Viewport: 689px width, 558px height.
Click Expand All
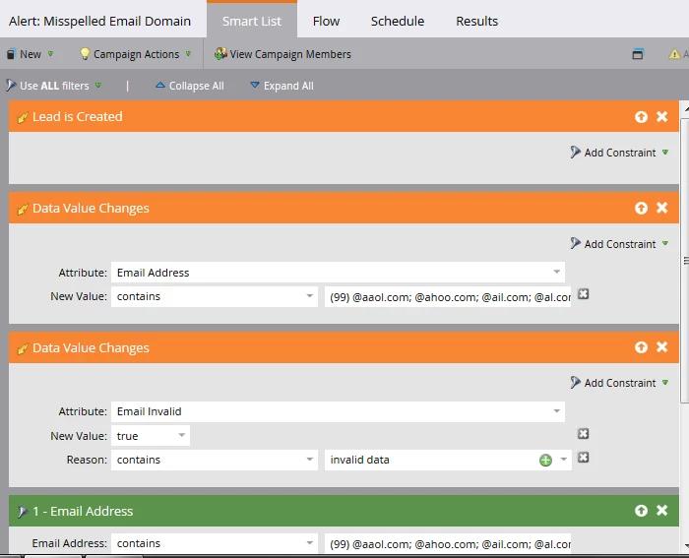click(282, 86)
